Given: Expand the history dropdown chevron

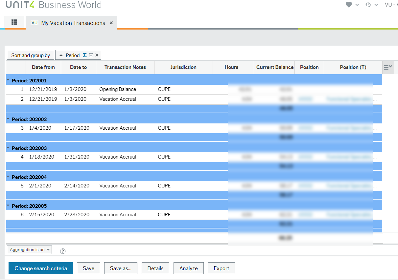Looking at the screenshot, I should click(376, 5).
